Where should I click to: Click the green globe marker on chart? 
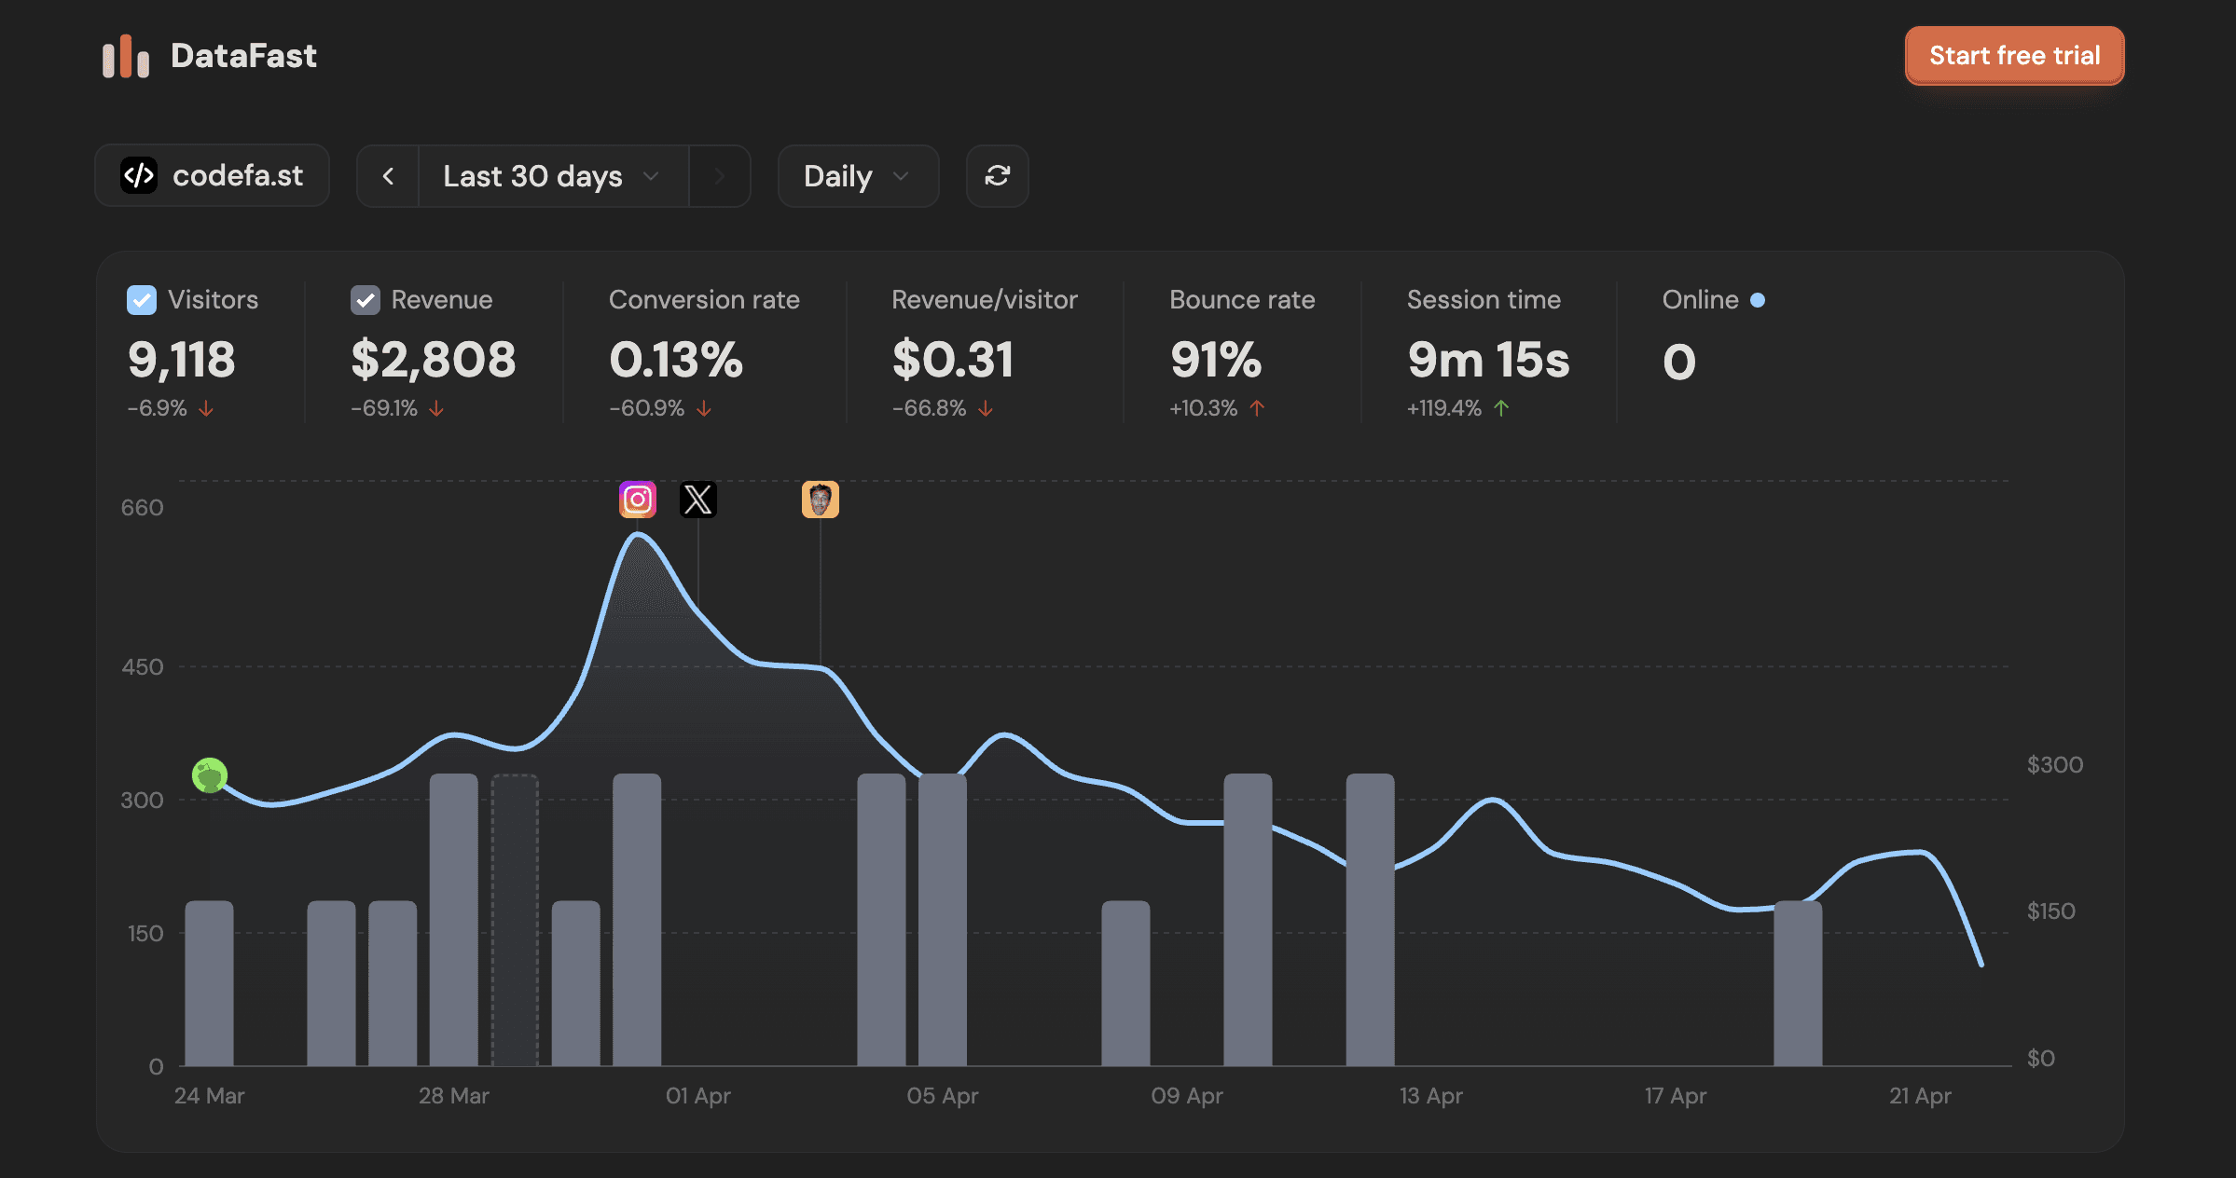210,774
